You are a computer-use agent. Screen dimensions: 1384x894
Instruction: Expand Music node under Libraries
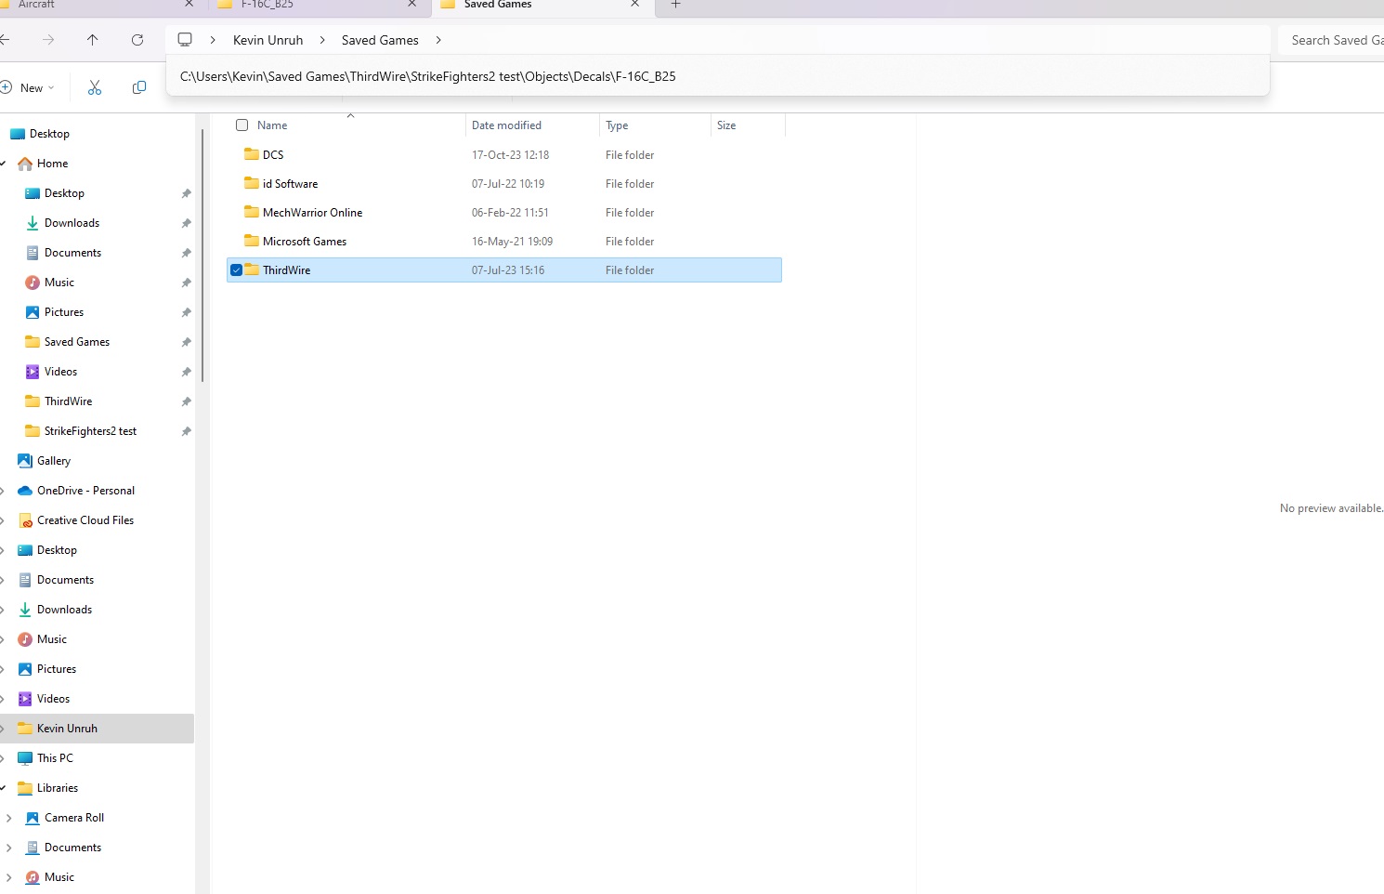click(x=8, y=877)
